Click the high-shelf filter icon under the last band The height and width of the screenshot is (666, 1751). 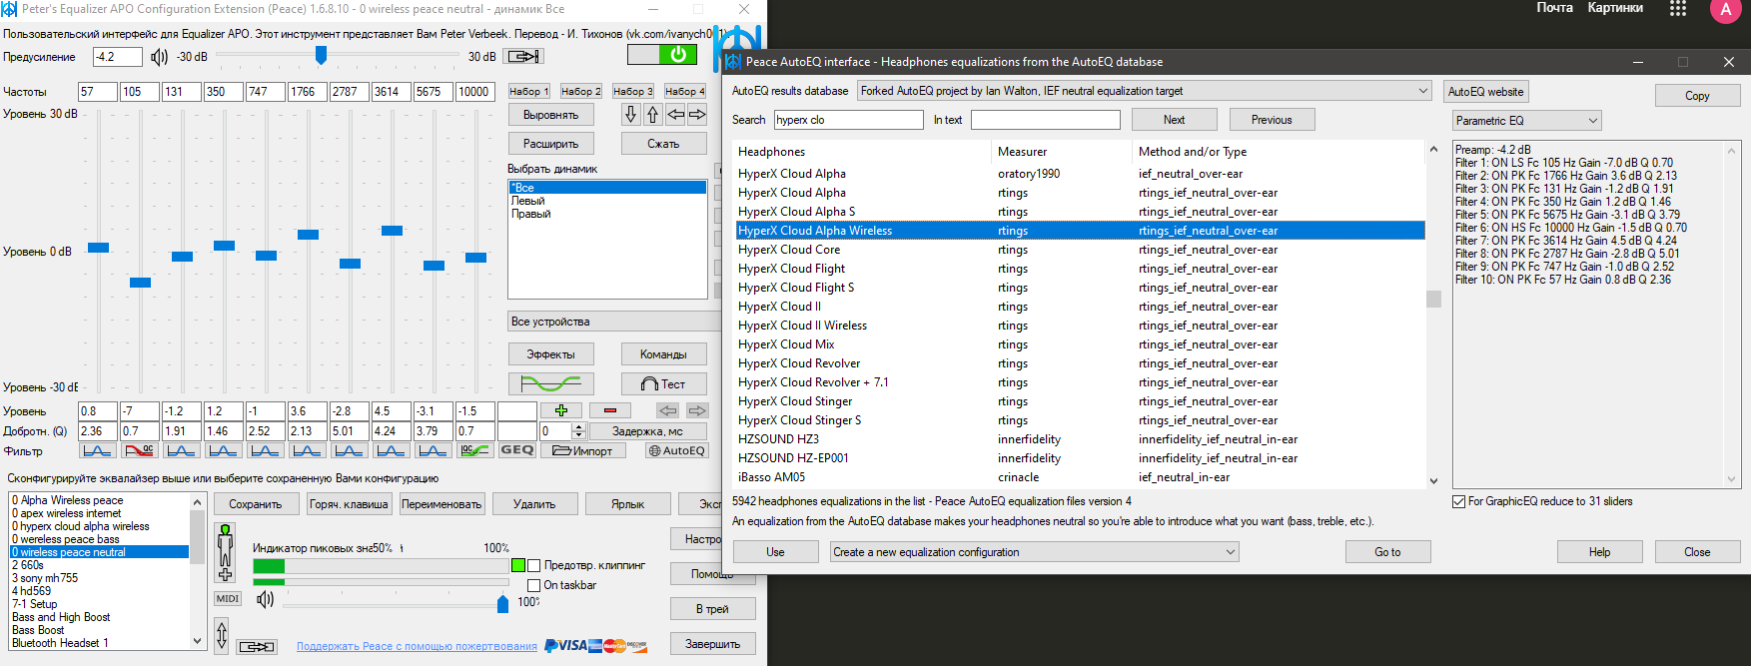pos(474,450)
